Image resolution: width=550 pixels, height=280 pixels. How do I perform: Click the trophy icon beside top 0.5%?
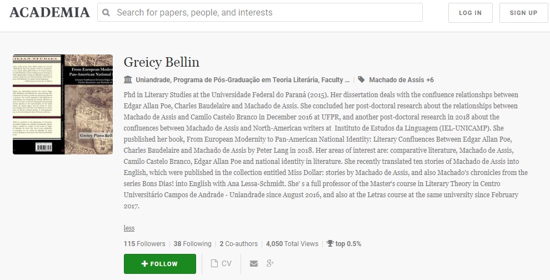pos(329,243)
